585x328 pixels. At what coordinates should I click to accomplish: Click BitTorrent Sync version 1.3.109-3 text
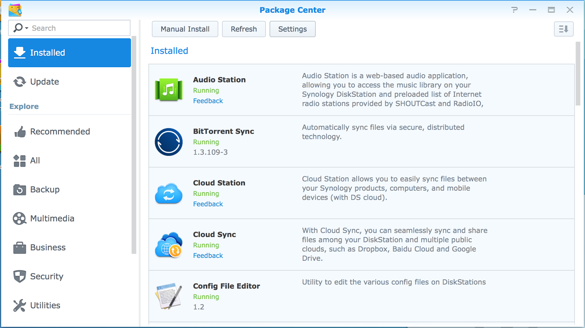point(210,152)
